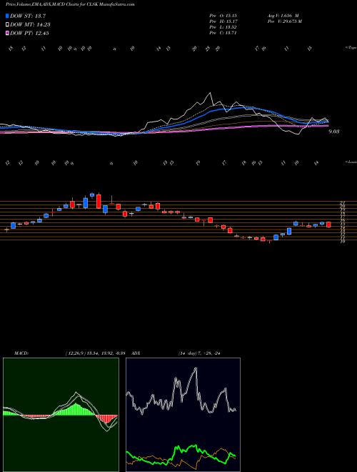Click the 9.03 price label beside EMA lines
The image size is (357, 472).
pyautogui.click(x=334, y=132)
